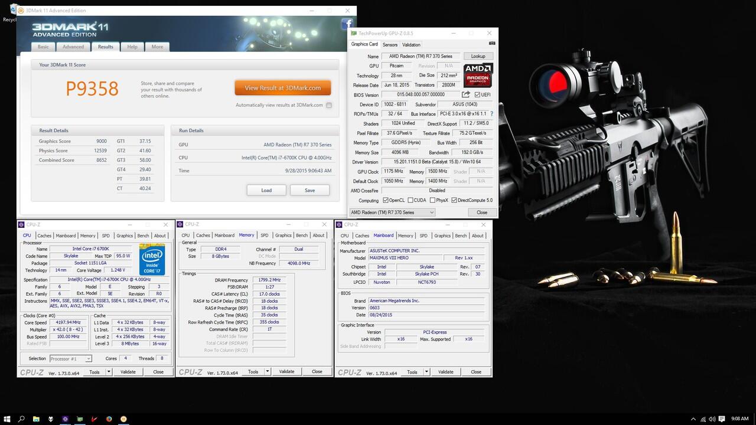Screen dimensions: 756x425
Task: Click the DRAM Frequency value field
Action: coord(269,280)
